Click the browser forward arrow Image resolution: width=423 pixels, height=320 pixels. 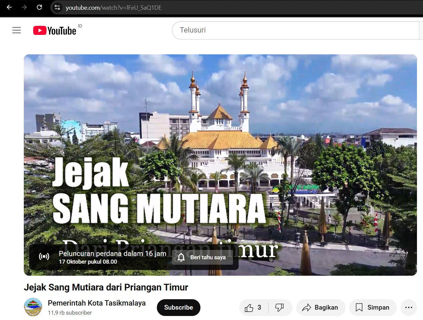point(24,7)
